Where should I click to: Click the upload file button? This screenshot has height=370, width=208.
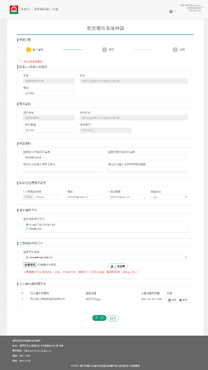(x=118, y=266)
